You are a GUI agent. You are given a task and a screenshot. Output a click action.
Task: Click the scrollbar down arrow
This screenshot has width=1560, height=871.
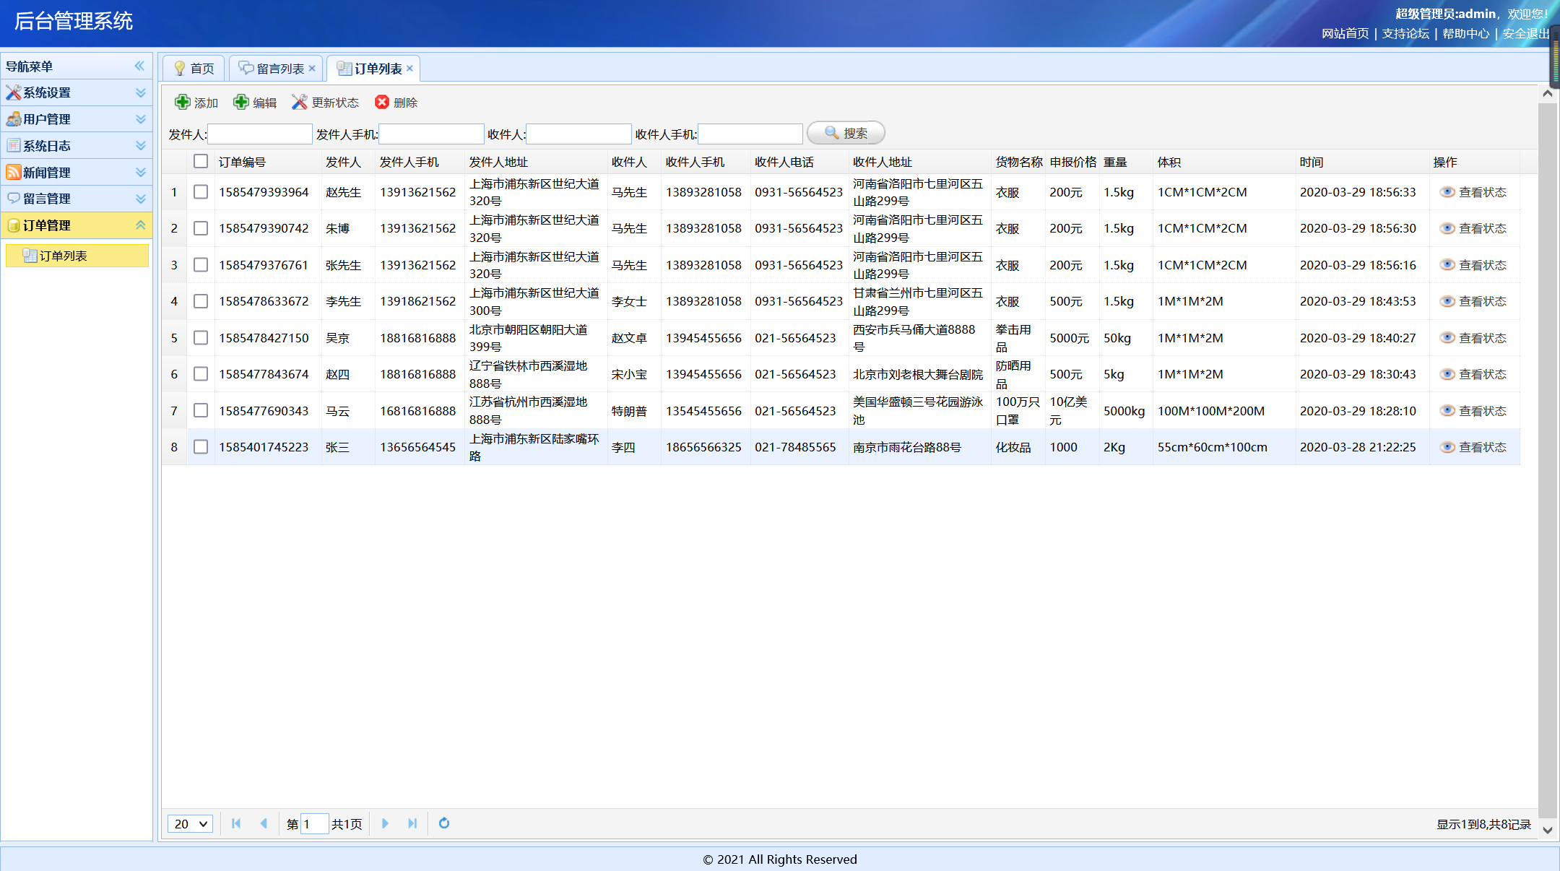1547,831
